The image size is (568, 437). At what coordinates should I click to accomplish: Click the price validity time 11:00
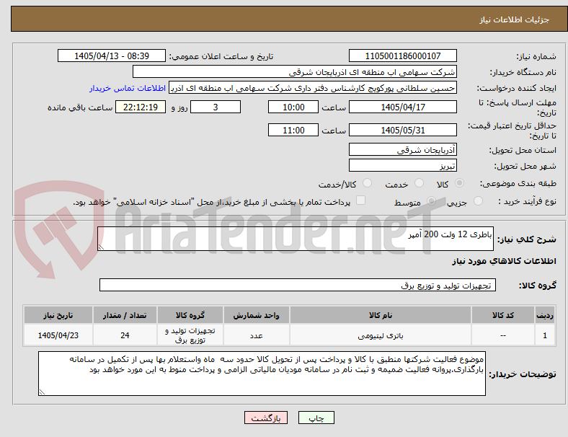point(293,130)
